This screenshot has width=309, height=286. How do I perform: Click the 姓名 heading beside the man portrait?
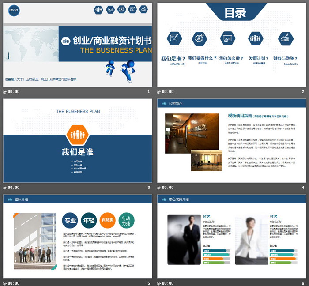207,217
